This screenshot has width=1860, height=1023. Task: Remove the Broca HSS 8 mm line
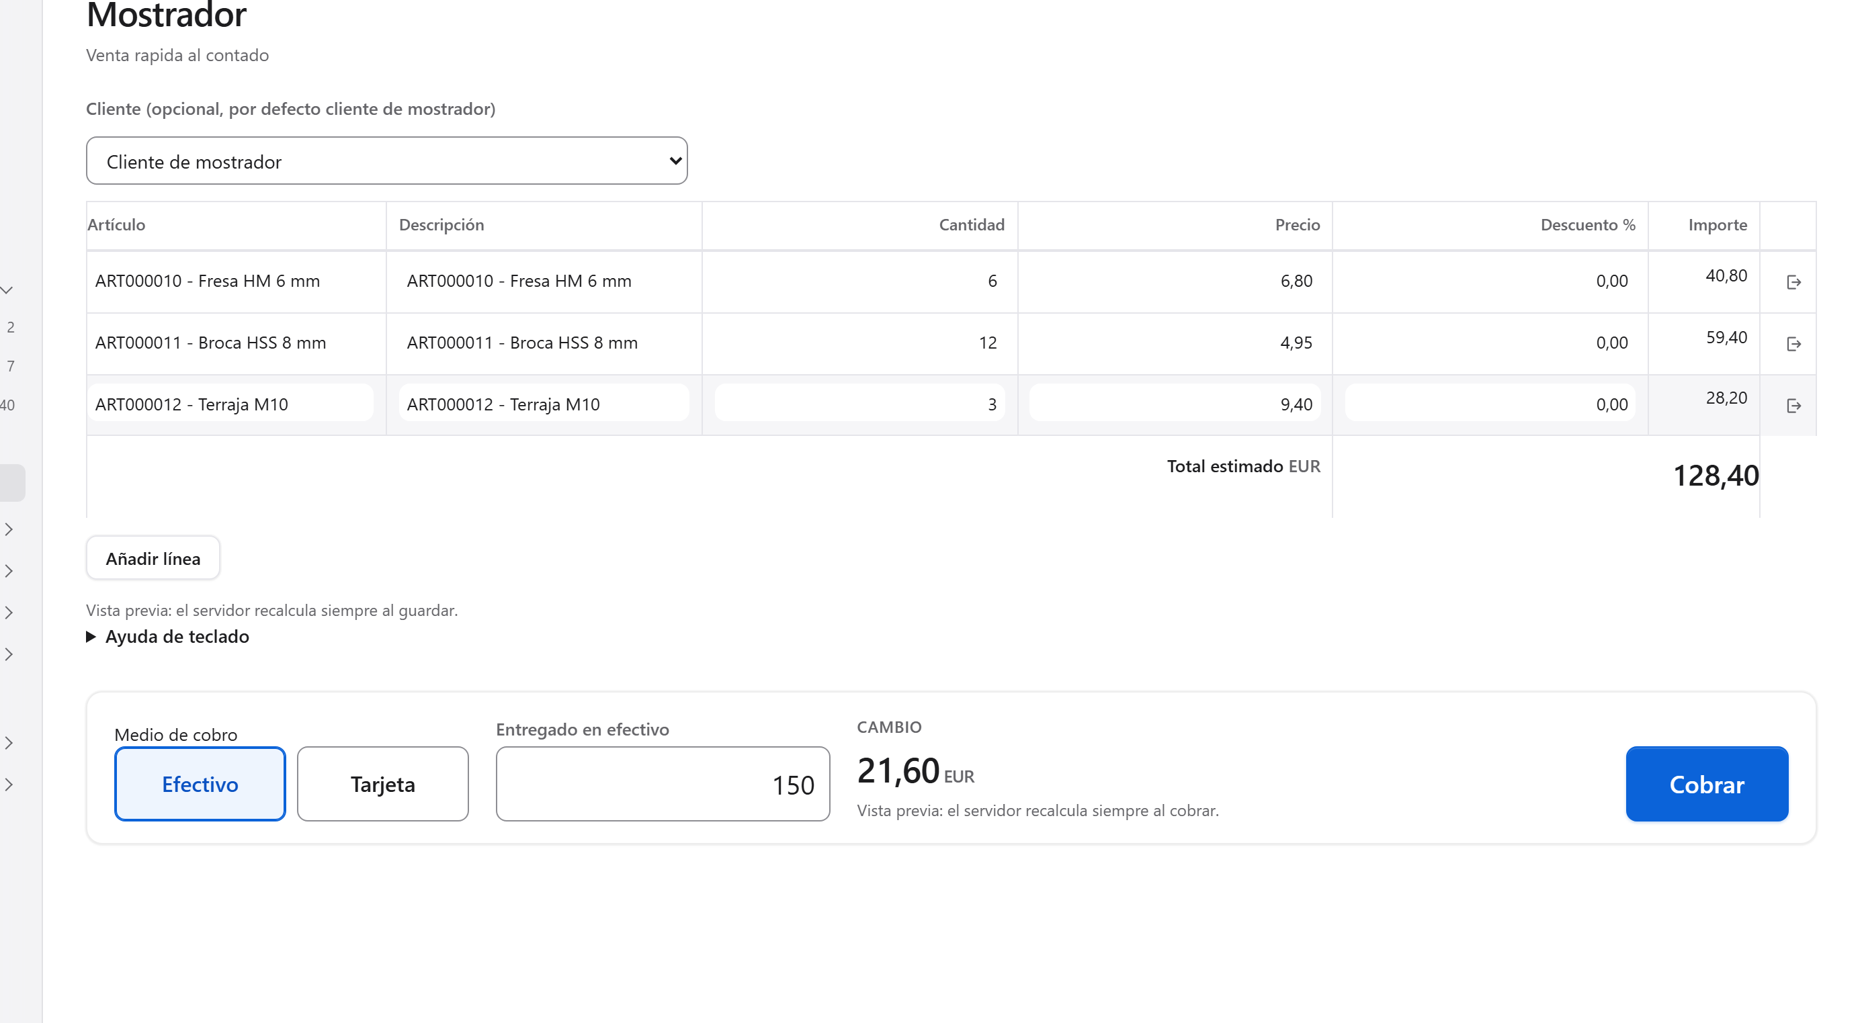1793,344
